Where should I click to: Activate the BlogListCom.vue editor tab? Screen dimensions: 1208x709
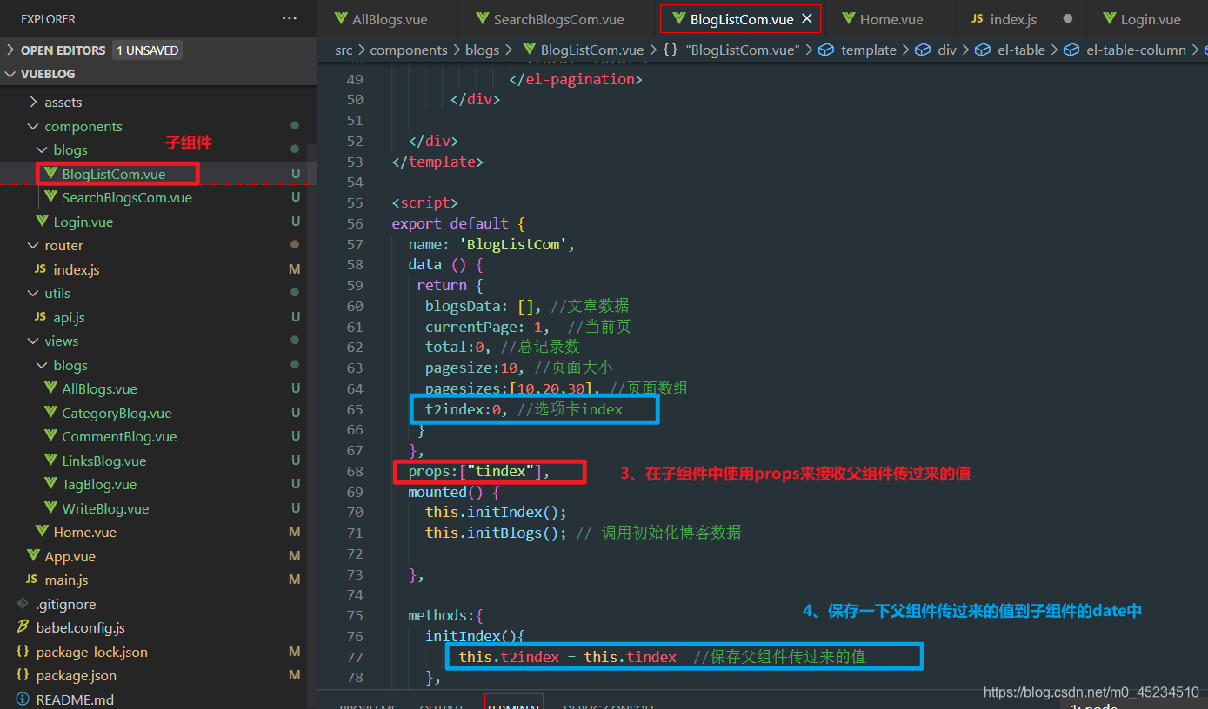pyautogui.click(x=741, y=18)
